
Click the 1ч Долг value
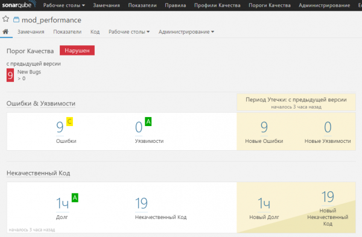click(x=63, y=203)
